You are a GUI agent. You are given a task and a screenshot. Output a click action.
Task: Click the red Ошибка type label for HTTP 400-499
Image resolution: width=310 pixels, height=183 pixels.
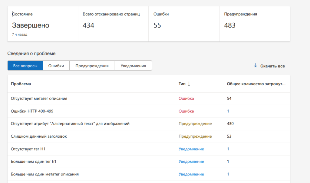(x=186, y=111)
